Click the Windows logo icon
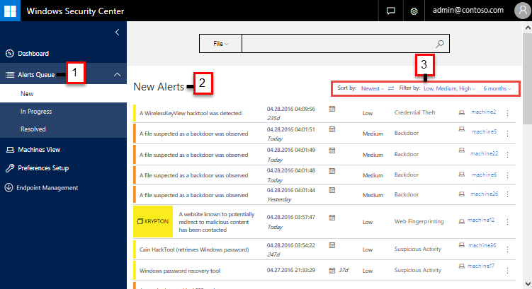 click(11, 11)
